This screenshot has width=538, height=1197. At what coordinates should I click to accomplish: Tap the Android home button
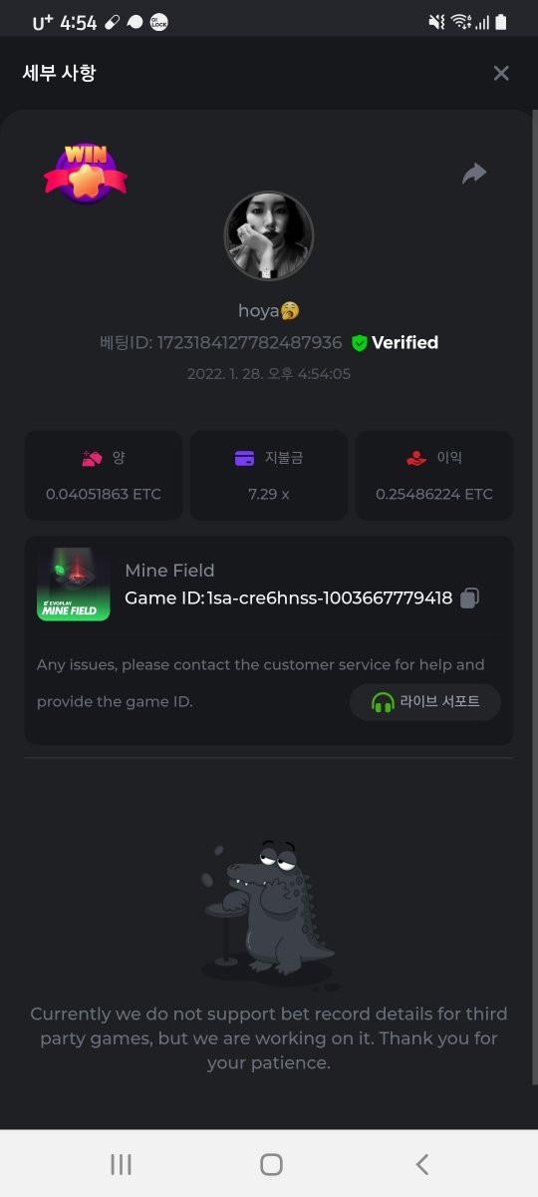click(x=271, y=1164)
